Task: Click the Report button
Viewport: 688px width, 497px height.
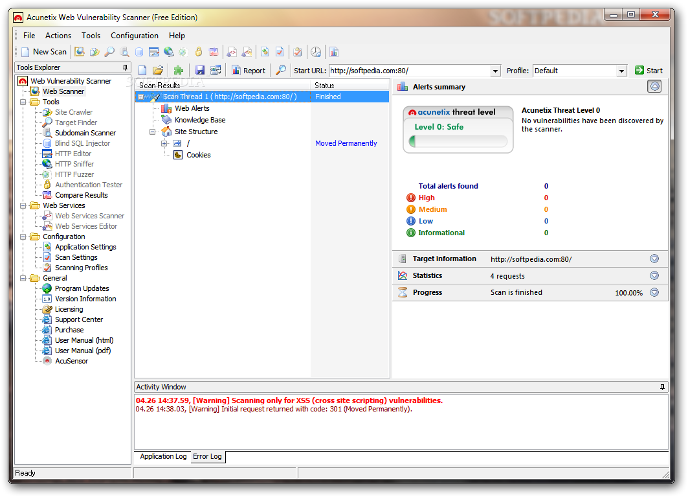Action: [249, 71]
